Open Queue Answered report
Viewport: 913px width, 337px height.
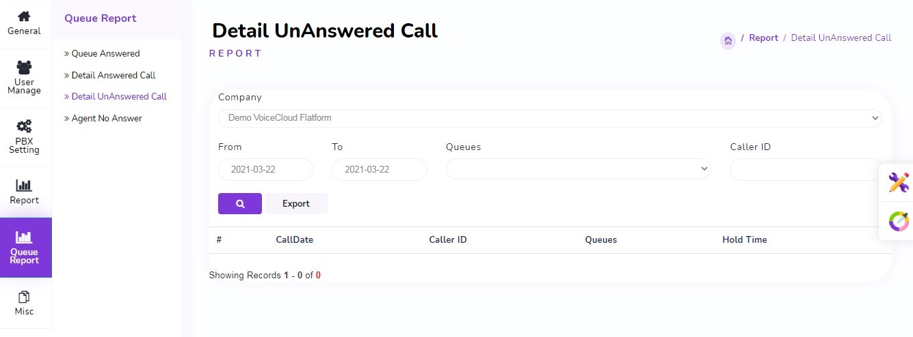coord(105,54)
